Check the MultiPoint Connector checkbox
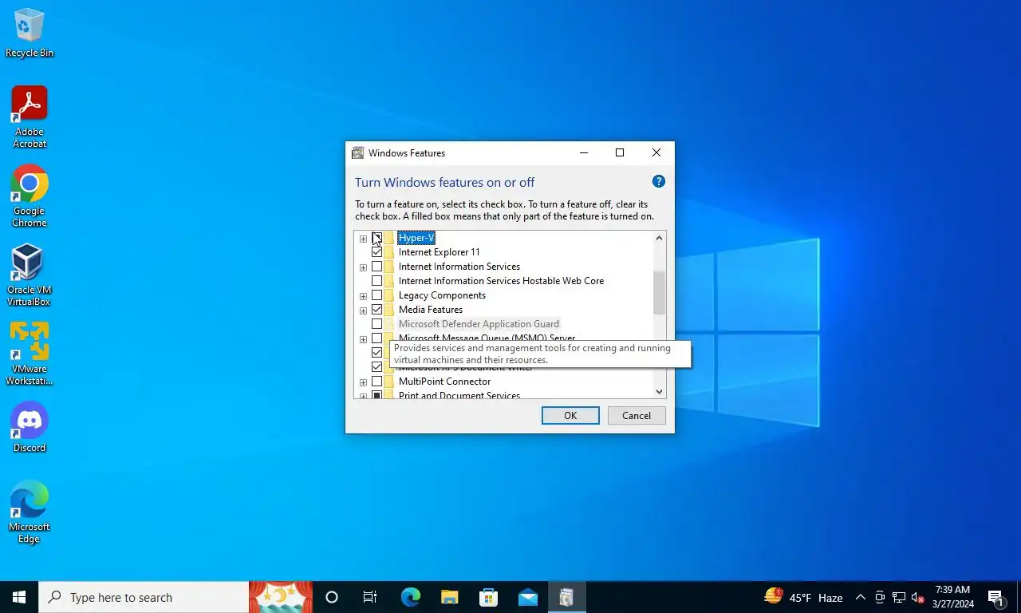 pyautogui.click(x=377, y=382)
